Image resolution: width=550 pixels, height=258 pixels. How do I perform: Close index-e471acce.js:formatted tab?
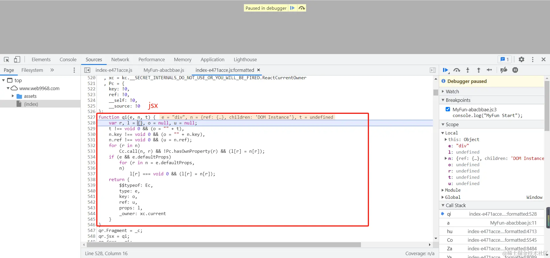click(x=259, y=70)
